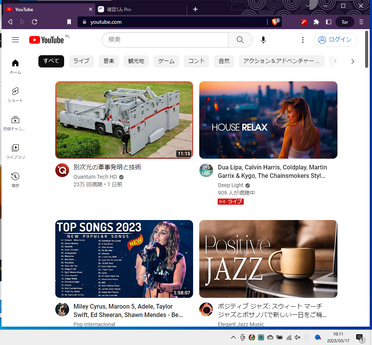Click the Quantum Tech HD channel name
The image size is (372, 345).
click(x=95, y=177)
